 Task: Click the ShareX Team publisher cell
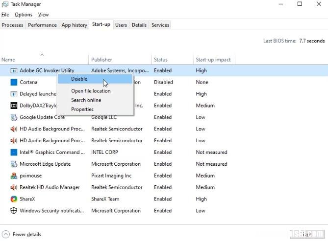point(105,199)
